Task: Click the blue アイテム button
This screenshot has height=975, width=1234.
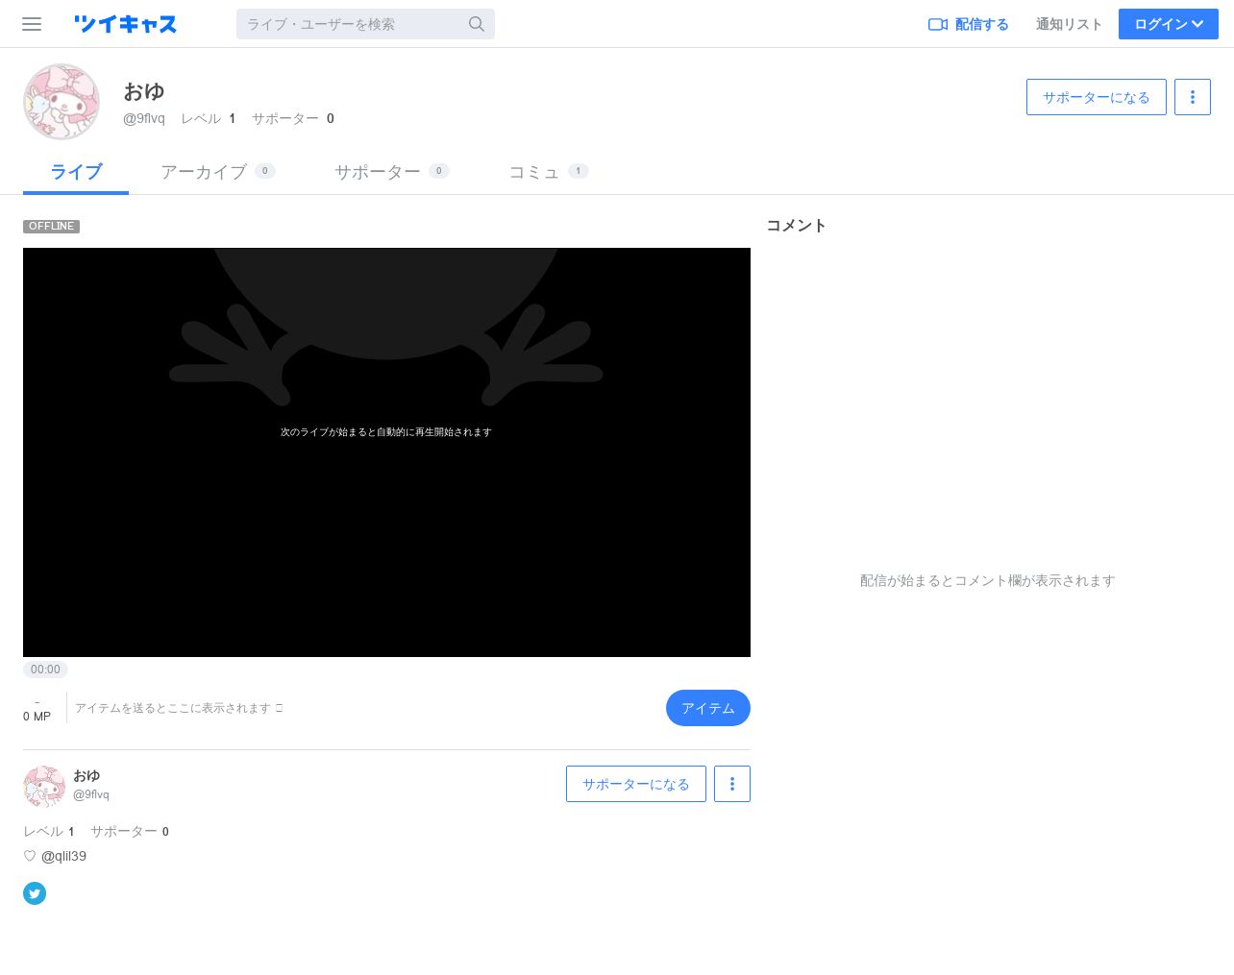Action: 708,708
